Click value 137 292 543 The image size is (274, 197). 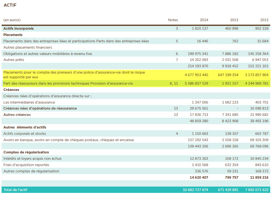(x=198, y=140)
